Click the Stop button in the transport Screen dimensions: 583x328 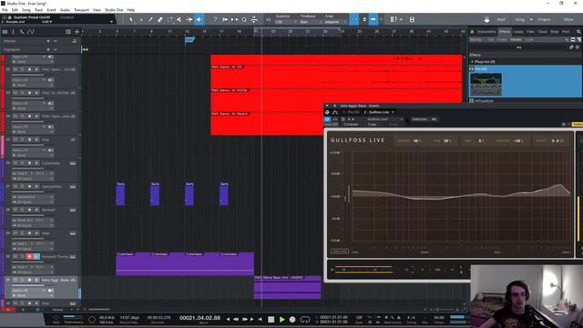[271, 319]
